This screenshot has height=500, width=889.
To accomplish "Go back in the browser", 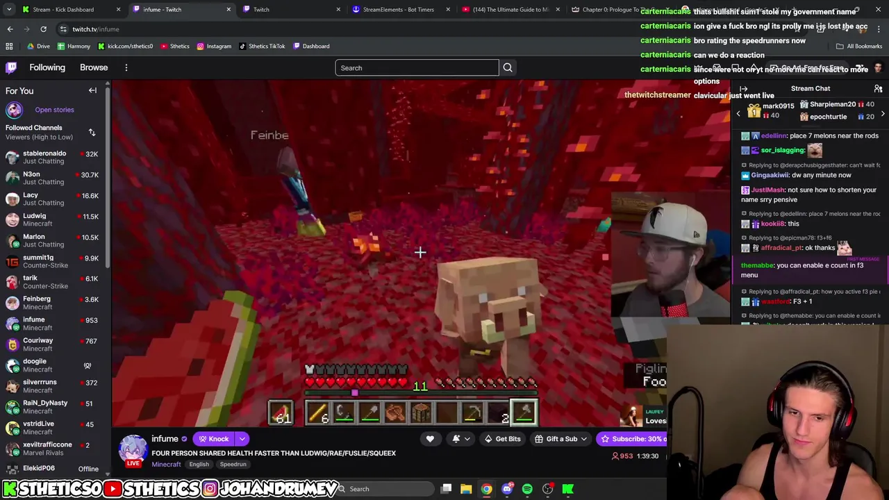I will (x=10, y=29).
